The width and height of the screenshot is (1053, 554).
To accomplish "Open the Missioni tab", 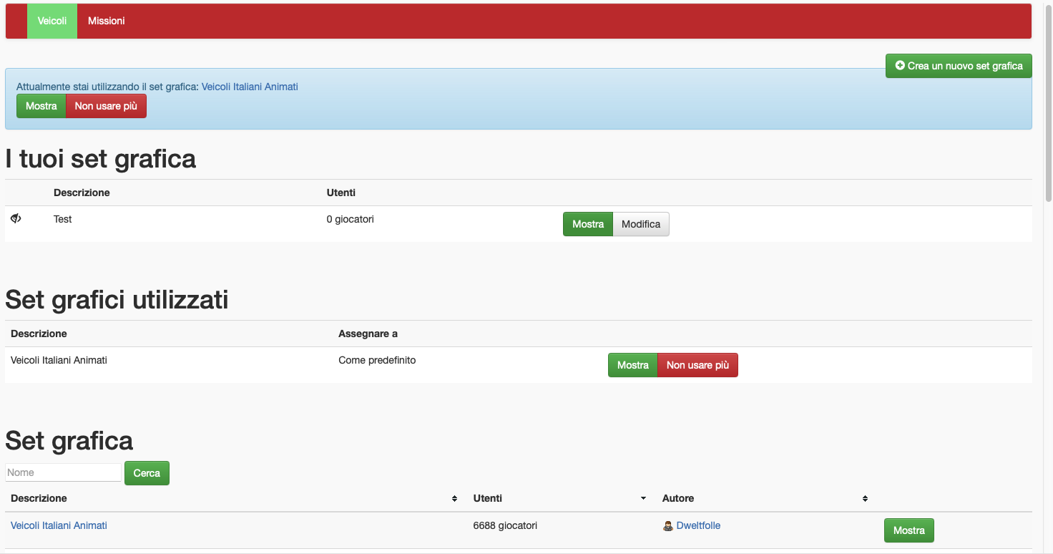I will tap(107, 21).
